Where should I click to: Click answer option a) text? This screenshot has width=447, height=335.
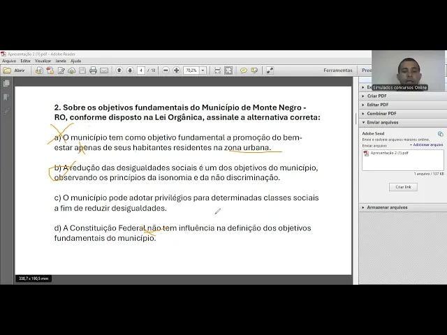(x=178, y=142)
